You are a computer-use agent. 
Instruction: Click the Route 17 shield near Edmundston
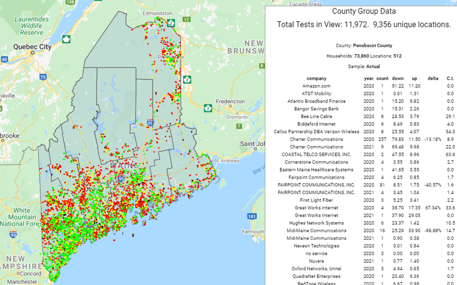[186, 20]
